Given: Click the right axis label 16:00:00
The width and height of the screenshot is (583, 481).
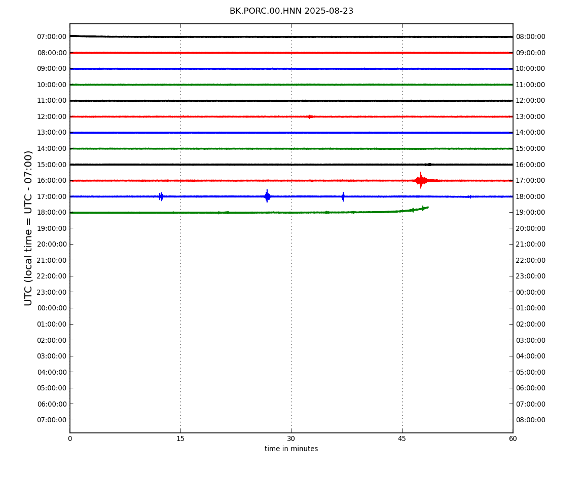Looking at the screenshot, I should pyautogui.click(x=531, y=165).
